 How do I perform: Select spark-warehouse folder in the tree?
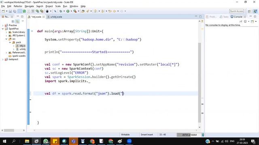click(x=17, y=56)
